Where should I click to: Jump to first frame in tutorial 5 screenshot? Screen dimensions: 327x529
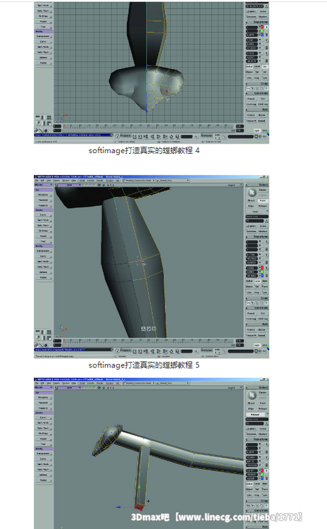[146, 351]
